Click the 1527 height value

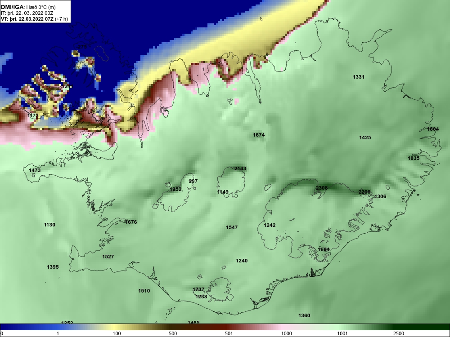pos(108,257)
